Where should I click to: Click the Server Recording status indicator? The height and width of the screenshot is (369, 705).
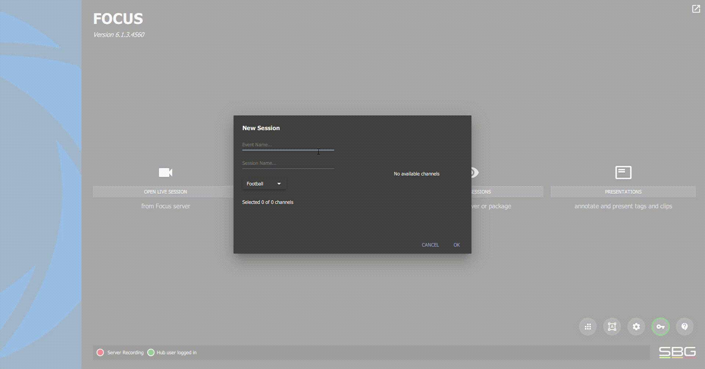pos(100,352)
